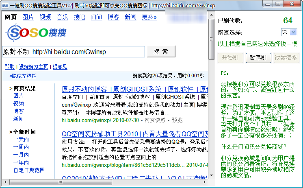Click the 提意见 link

click(60, 67)
